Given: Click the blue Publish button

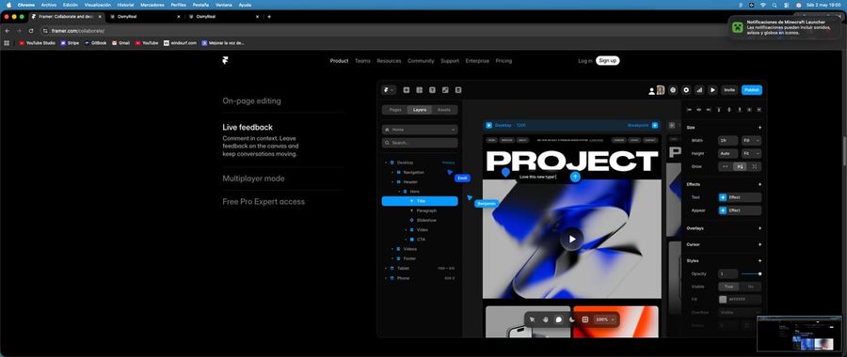Looking at the screenshot, I should [751, 90].
